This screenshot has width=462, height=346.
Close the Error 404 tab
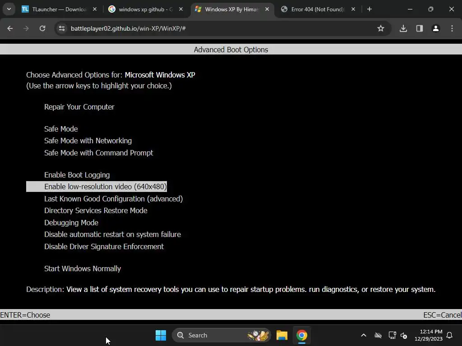353,9
